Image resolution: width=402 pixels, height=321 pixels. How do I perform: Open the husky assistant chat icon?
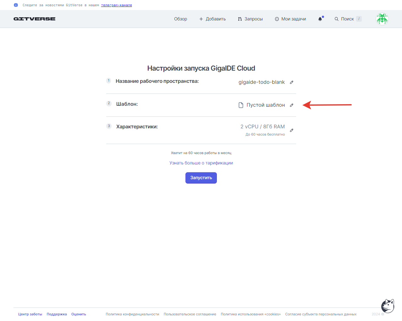388,306
